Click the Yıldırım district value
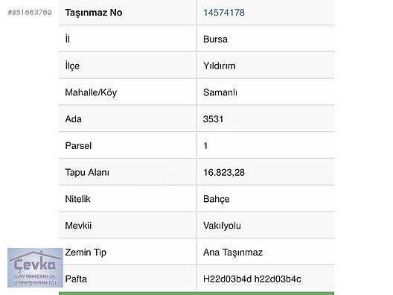This screenshot has width=393, height=295. pyautogui.click(x=220, y=66)
